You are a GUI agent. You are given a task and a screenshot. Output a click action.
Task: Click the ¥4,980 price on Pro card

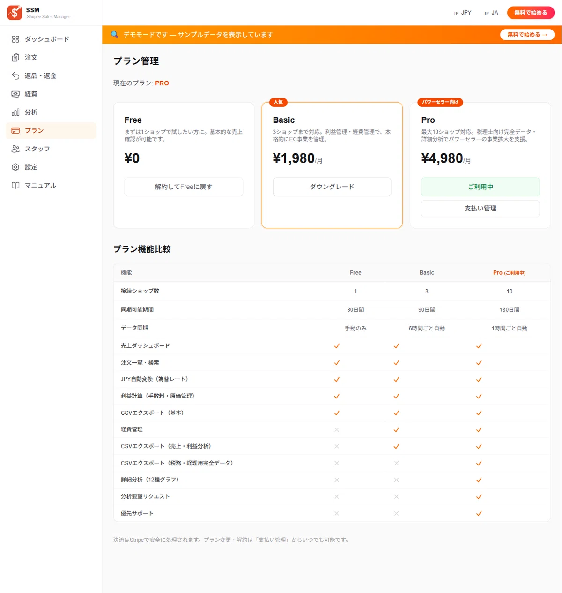point(442,158)
